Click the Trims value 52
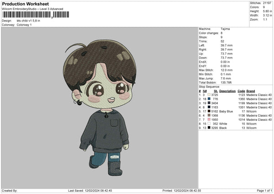The image size is (274, 194). click(222, 41)
